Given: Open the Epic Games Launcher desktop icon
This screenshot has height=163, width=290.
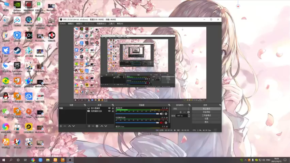Looking at the screenshot, I should point(17,68).
